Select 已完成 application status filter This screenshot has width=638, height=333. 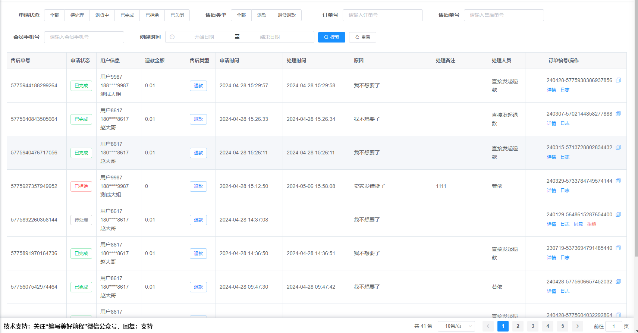click(127, 15)
